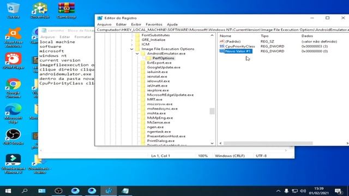Image resolution: width=349 pixels, height=196 pixels.
Task: Open the Lixeira recycle bin desktop icon
Action: pos(13,10)
